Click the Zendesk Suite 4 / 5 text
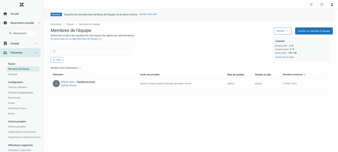This screenshot has height=152, width=338. click(x=284, y=46)
